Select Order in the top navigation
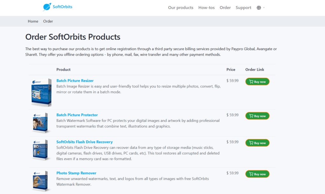This screenshot has height=194, width=325. pyautogui.click(x=225, y=8)
